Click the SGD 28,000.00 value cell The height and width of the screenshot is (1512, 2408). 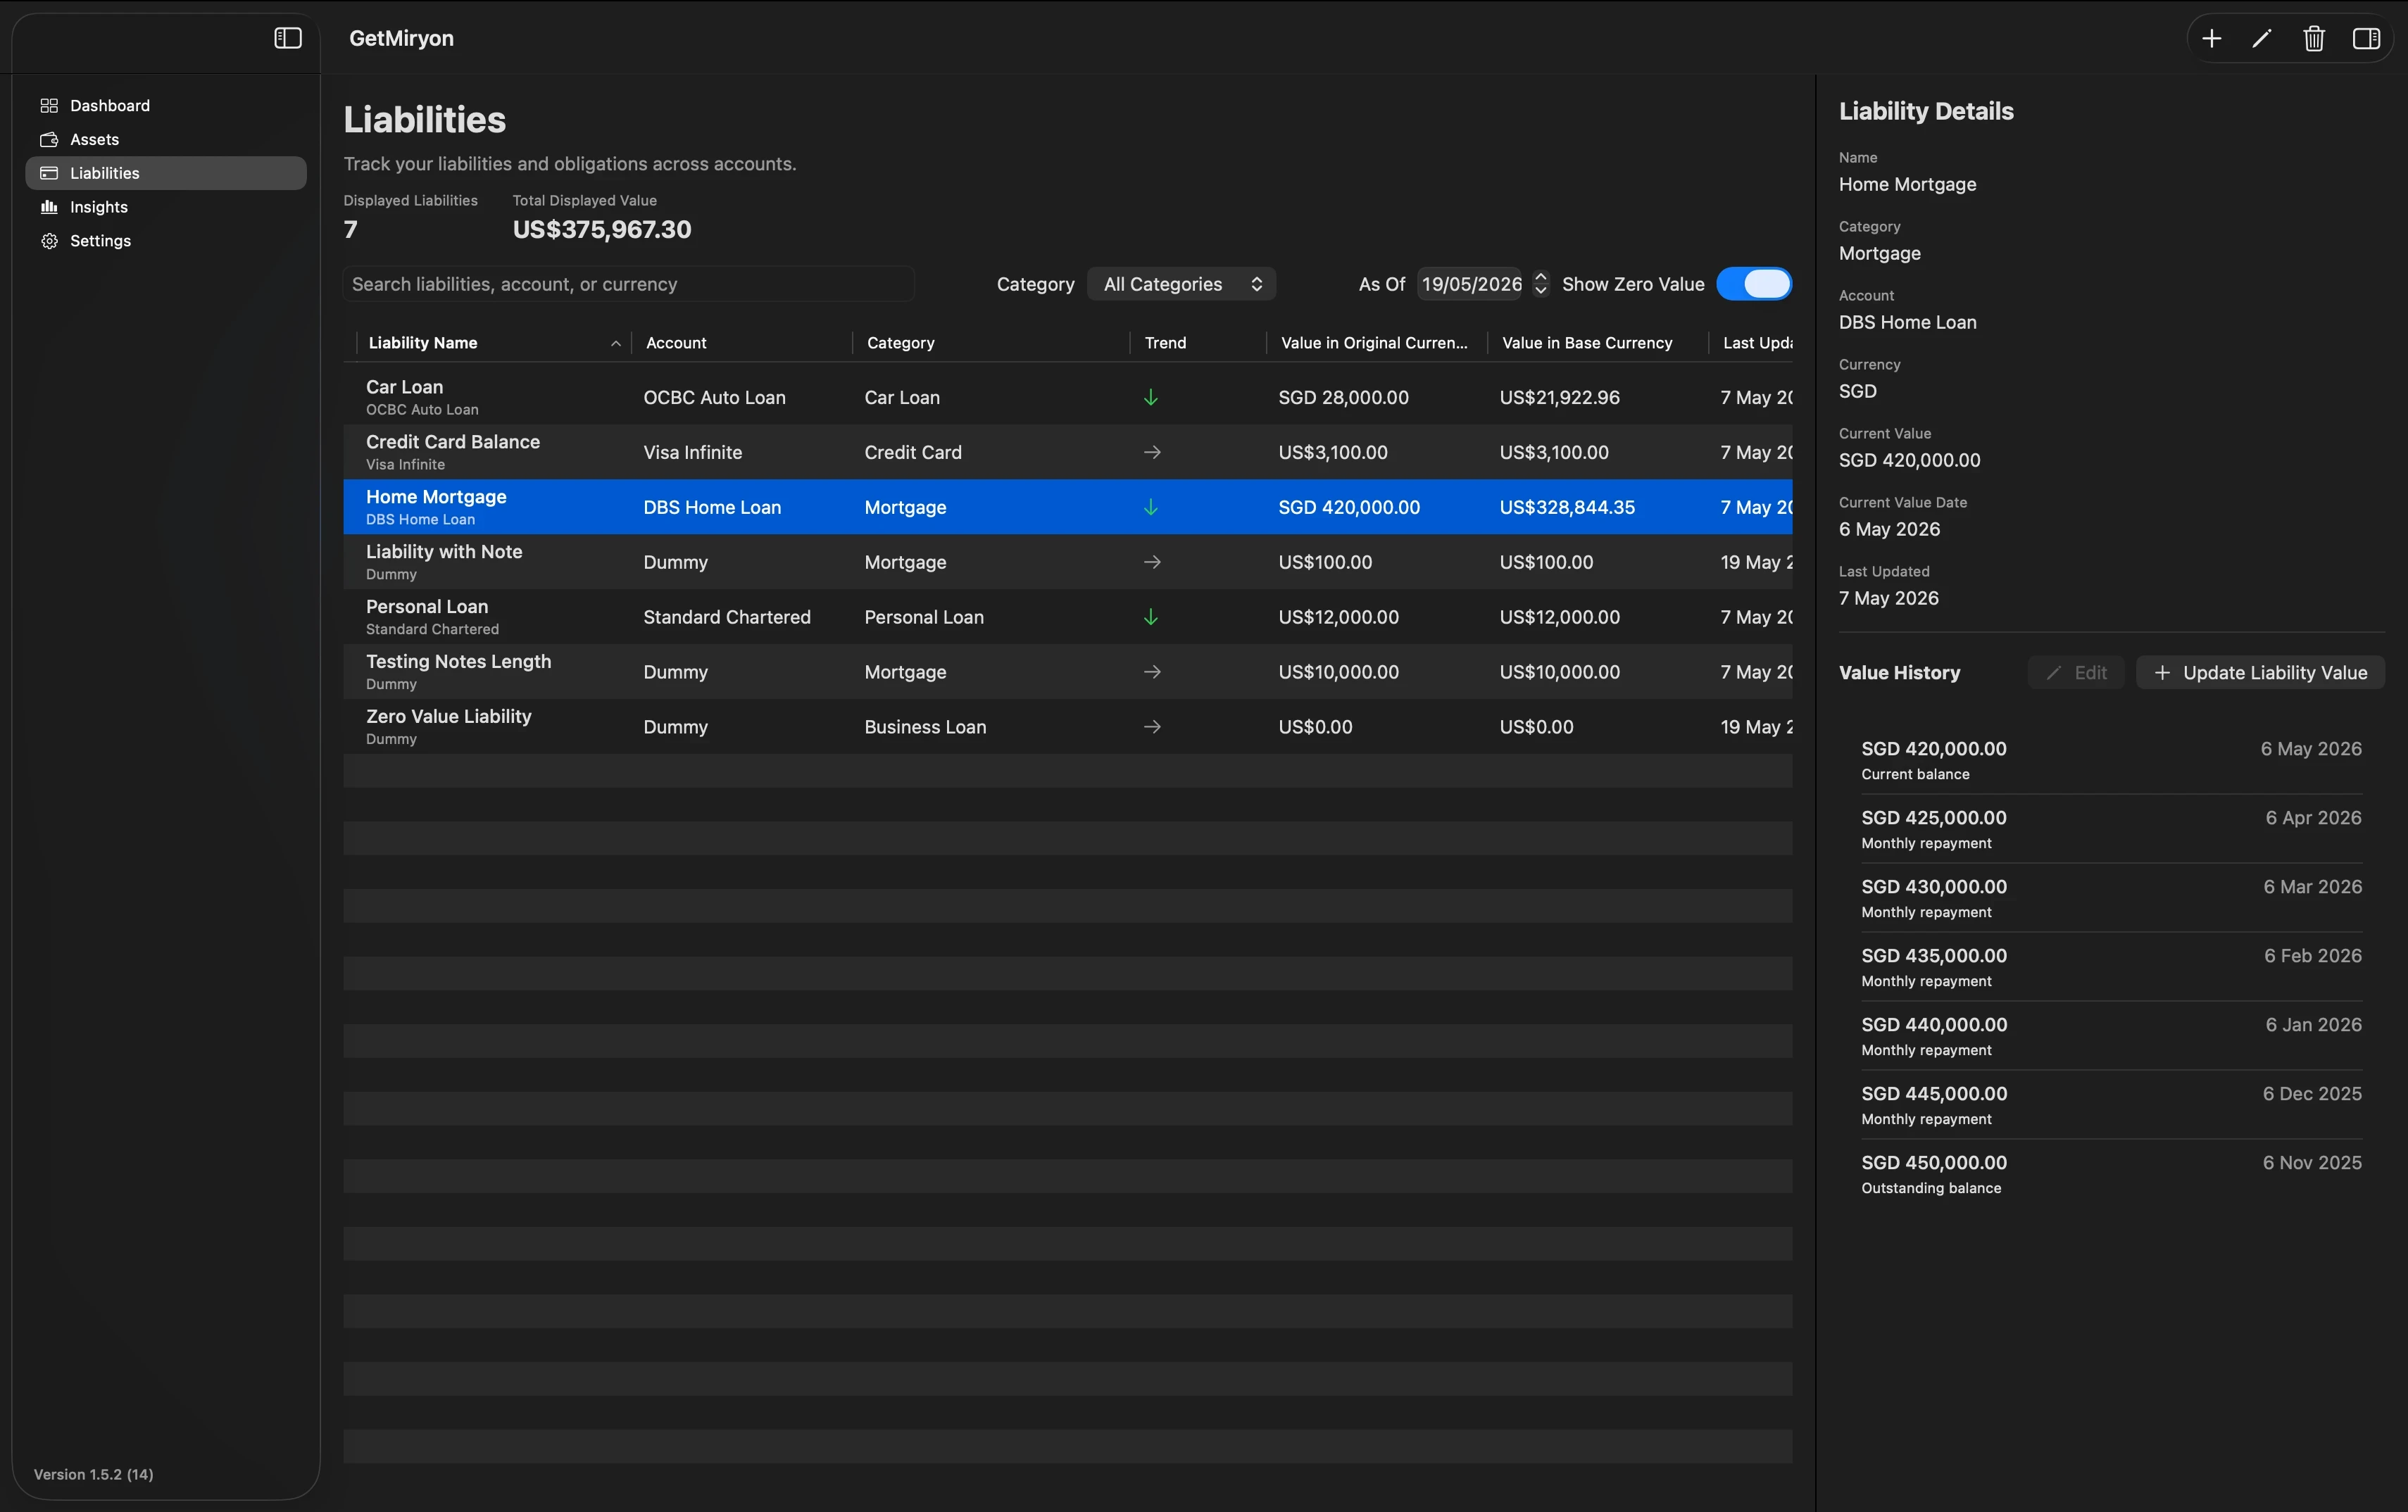(x=1343, y=397)
